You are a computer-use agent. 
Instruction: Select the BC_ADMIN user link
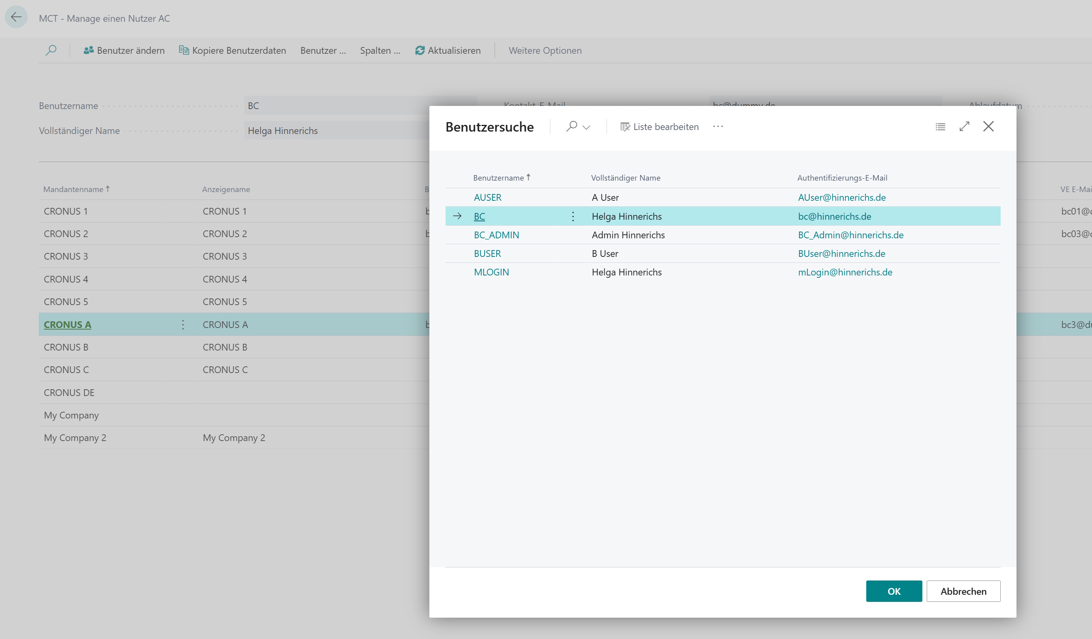click(497, 235)
